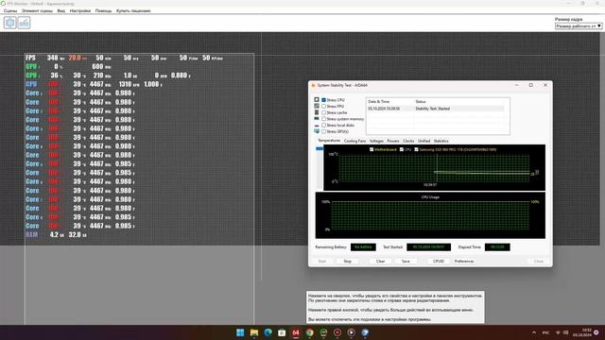This screenshot has width=605, height=340.
Task: Click the РУС language indicator
Action: pos(546,332)
